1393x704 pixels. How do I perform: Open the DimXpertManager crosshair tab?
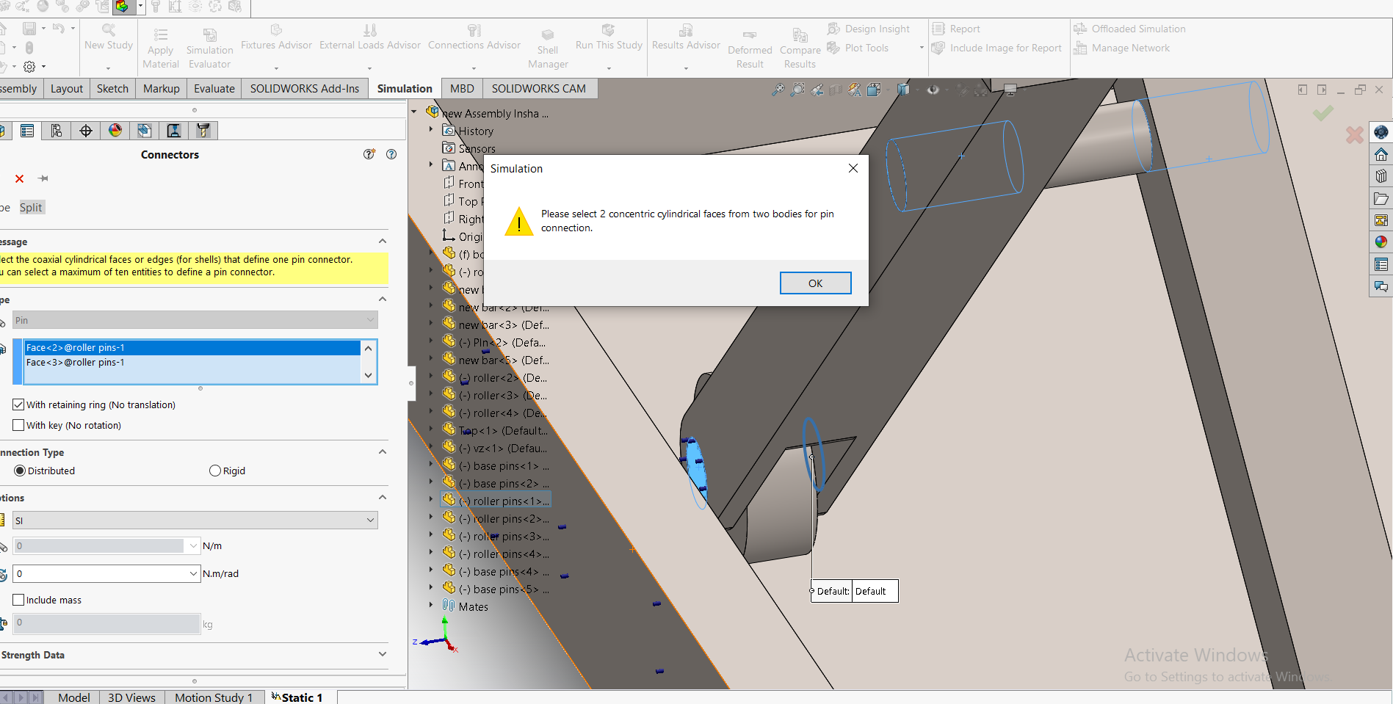(x=86, y=131)
